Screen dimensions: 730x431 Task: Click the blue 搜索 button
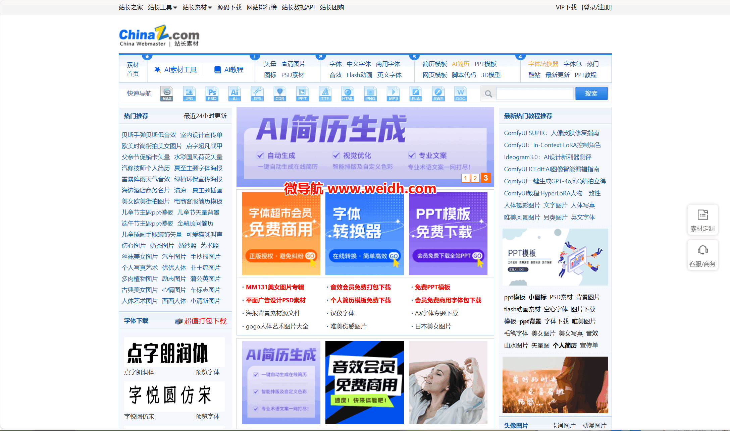click(591, 94)
